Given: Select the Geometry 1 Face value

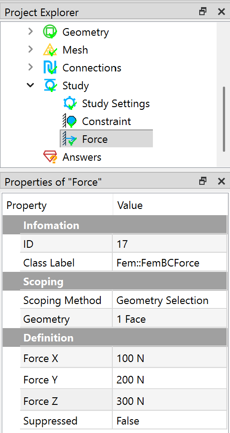Looking at the screenshot, I should 170,319.
